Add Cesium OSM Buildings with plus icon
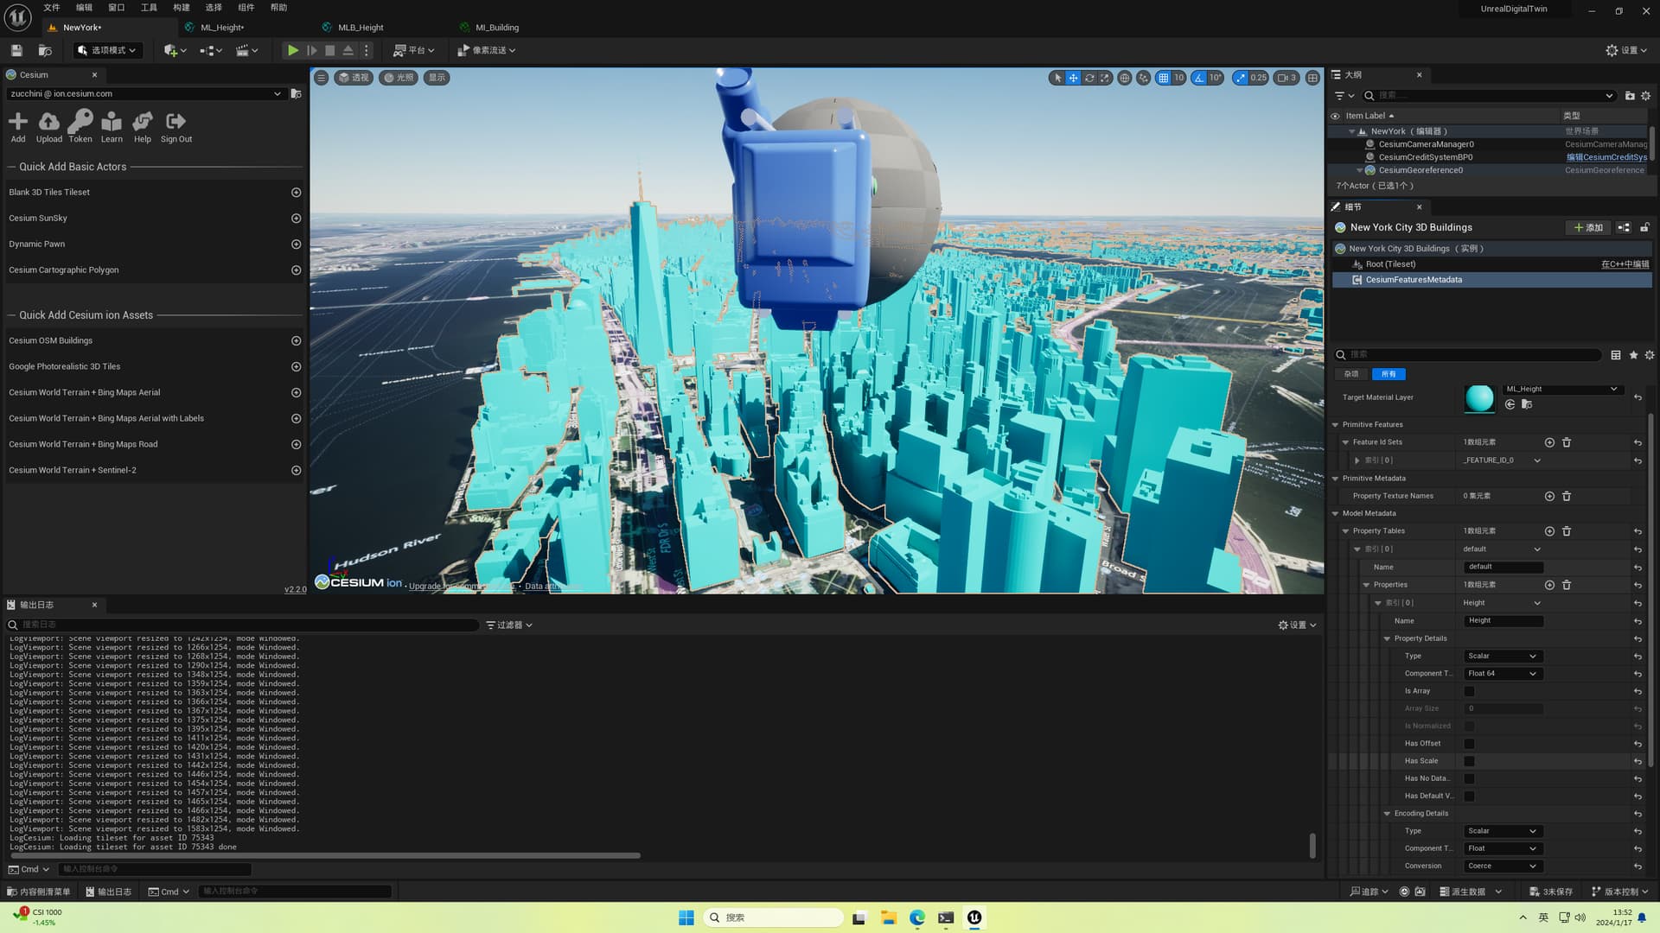This screenshot has width=1660, height=933. [296, 341]
